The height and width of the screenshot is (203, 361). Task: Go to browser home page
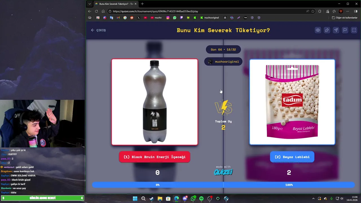click(x=103, y=11)
